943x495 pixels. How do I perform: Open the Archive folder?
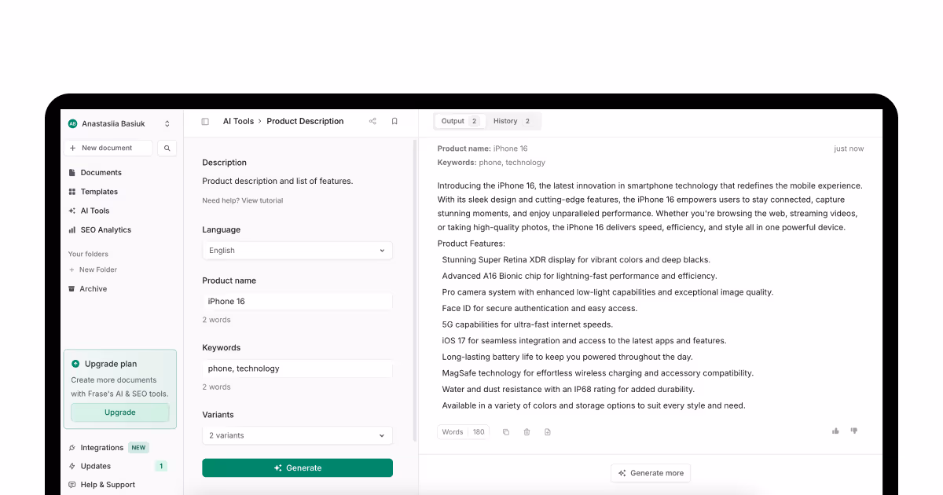click(x=93, y=289)
